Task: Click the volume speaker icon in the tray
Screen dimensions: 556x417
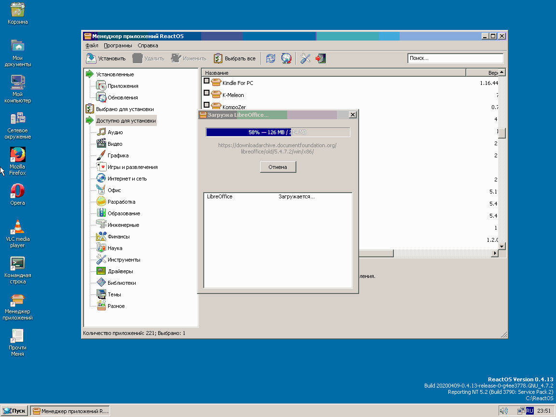Action: pos(503,411)
